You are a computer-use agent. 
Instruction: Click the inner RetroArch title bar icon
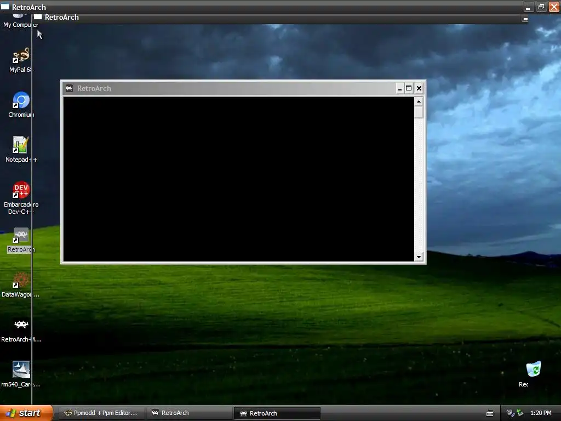(x=38, y=17)
